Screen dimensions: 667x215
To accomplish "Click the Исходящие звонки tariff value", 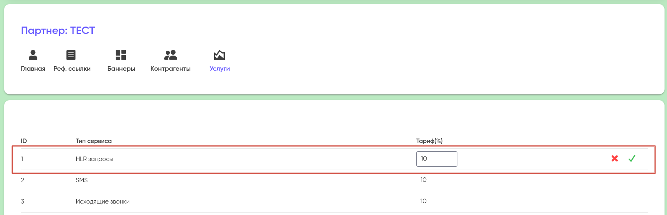I will point(423,201).
